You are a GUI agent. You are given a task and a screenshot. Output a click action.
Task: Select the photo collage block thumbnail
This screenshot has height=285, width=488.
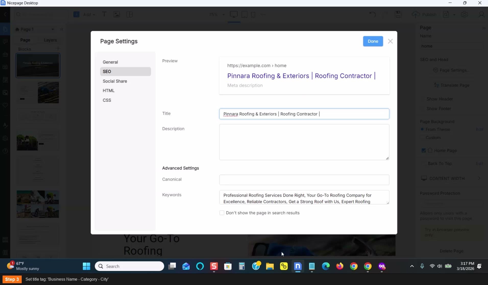[x=38, y=204]
